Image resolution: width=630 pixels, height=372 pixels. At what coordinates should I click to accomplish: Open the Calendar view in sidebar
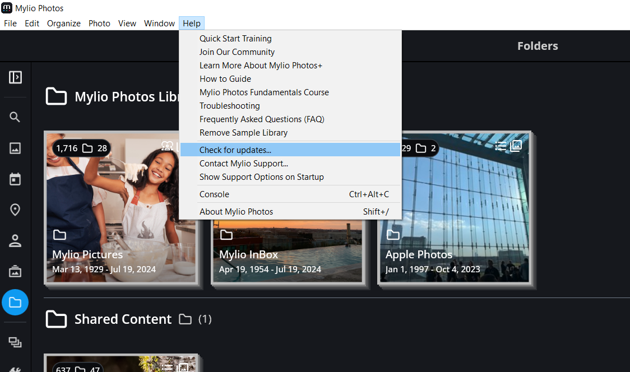point(15,179)
